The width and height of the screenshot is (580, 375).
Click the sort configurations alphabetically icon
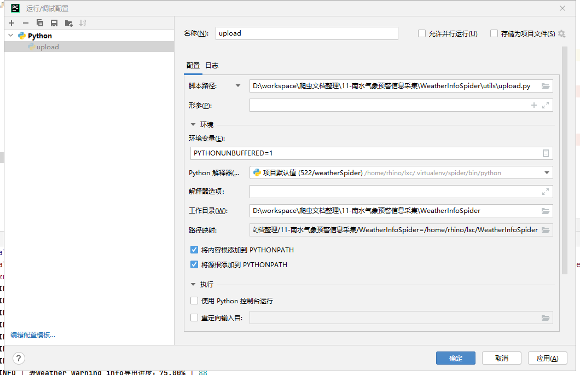83,23
